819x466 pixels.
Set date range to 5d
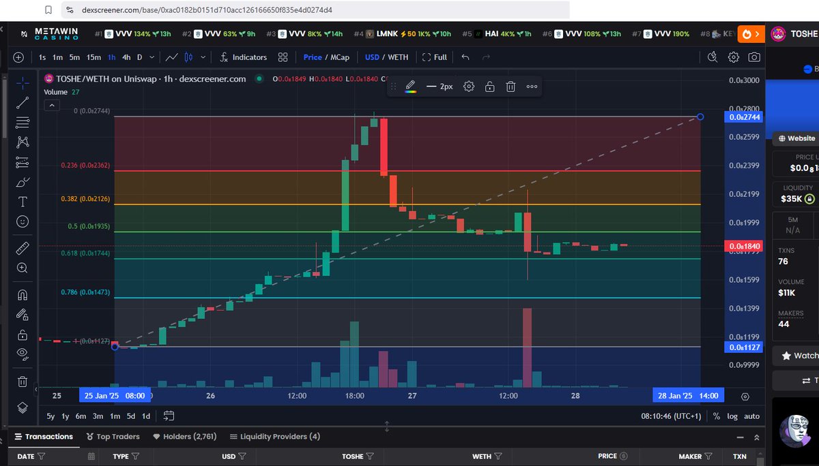pyautogui.click(x=130, y=416)
